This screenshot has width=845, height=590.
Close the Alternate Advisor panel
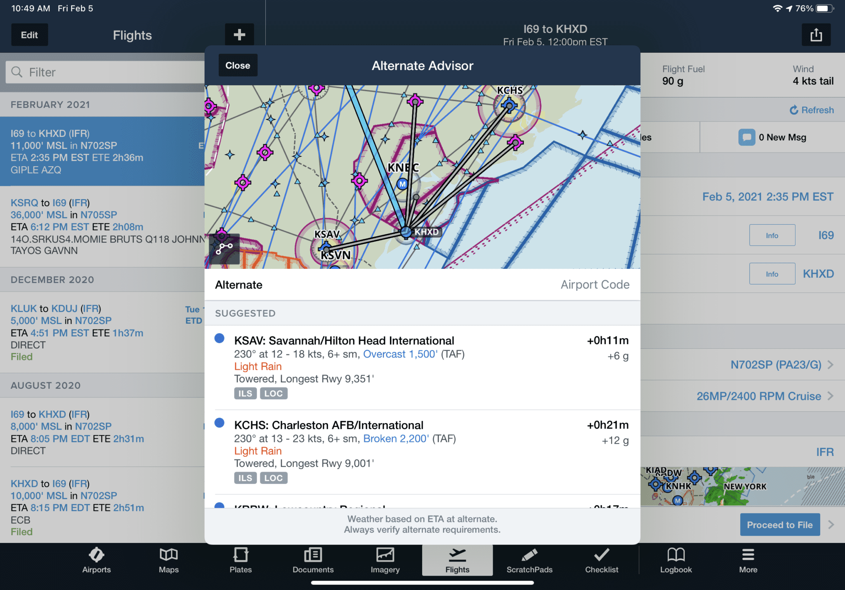237,66
